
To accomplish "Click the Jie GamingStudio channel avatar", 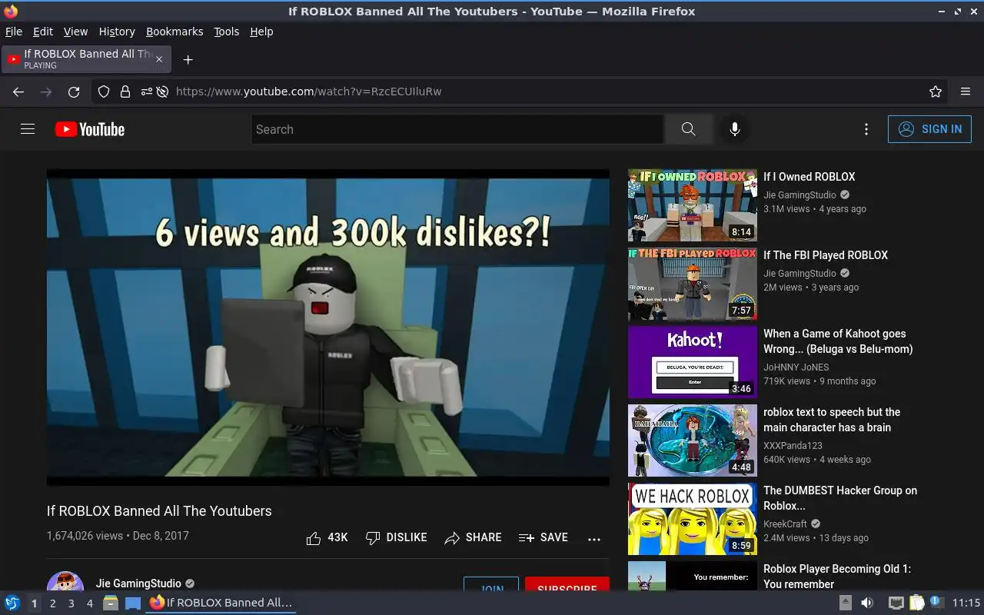I will click(65, 581).
